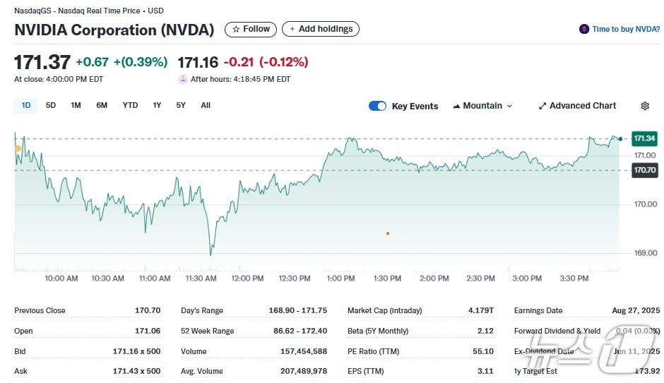Screen dimensions: 664x383
Task: Open the Mountain chart type dropdown
Action: tap(482, 106)
